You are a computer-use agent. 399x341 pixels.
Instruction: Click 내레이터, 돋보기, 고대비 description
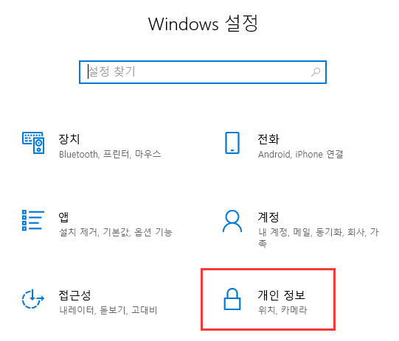tap(108, 310)
